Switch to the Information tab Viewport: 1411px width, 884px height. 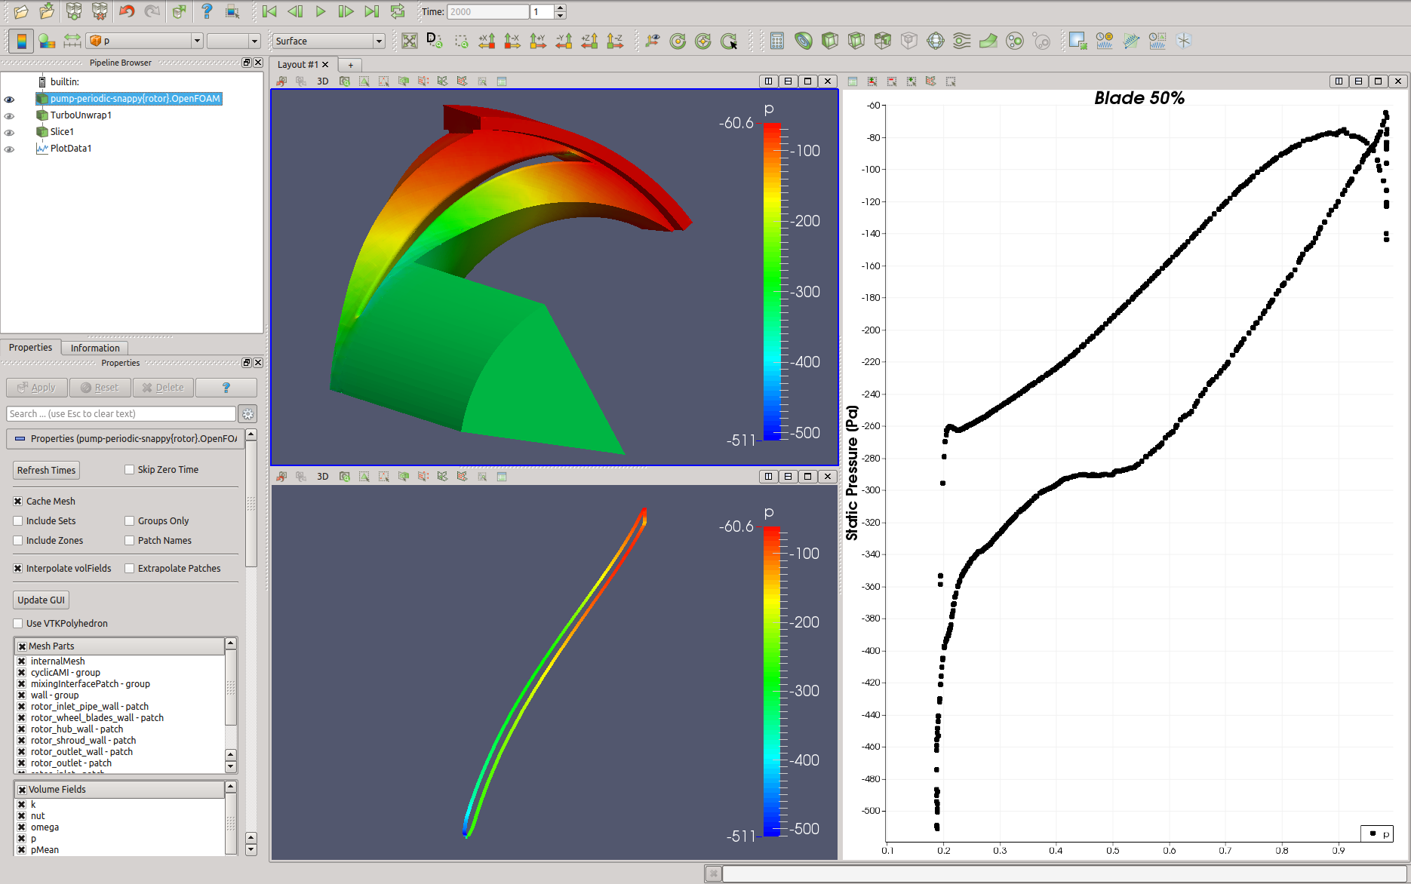point(95,348)
